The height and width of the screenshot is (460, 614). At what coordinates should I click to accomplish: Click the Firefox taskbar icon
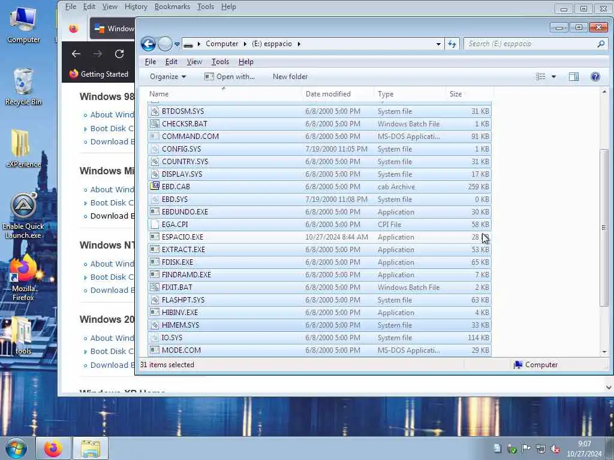[53, 448]
